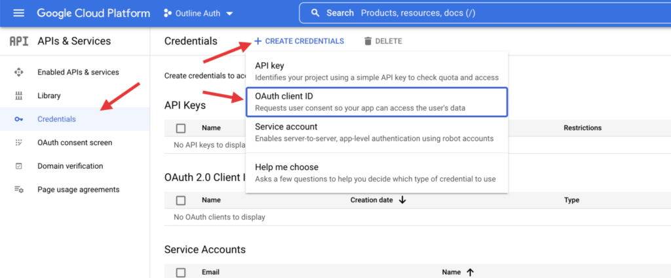Choose OAuth client ID from the menu
Screen dimensions: 671x278
pyautogui.click(x=377, y=102)
